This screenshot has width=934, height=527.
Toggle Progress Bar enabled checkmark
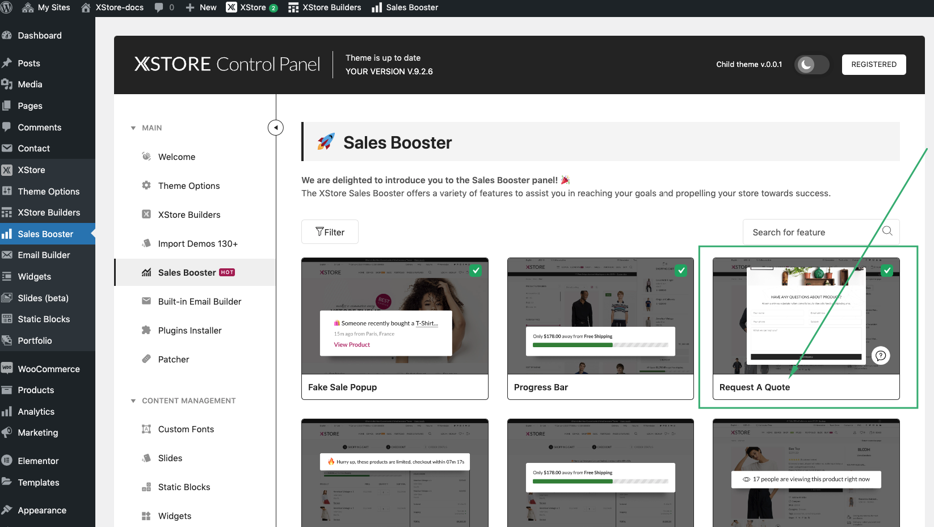click(x=681, y=271)
